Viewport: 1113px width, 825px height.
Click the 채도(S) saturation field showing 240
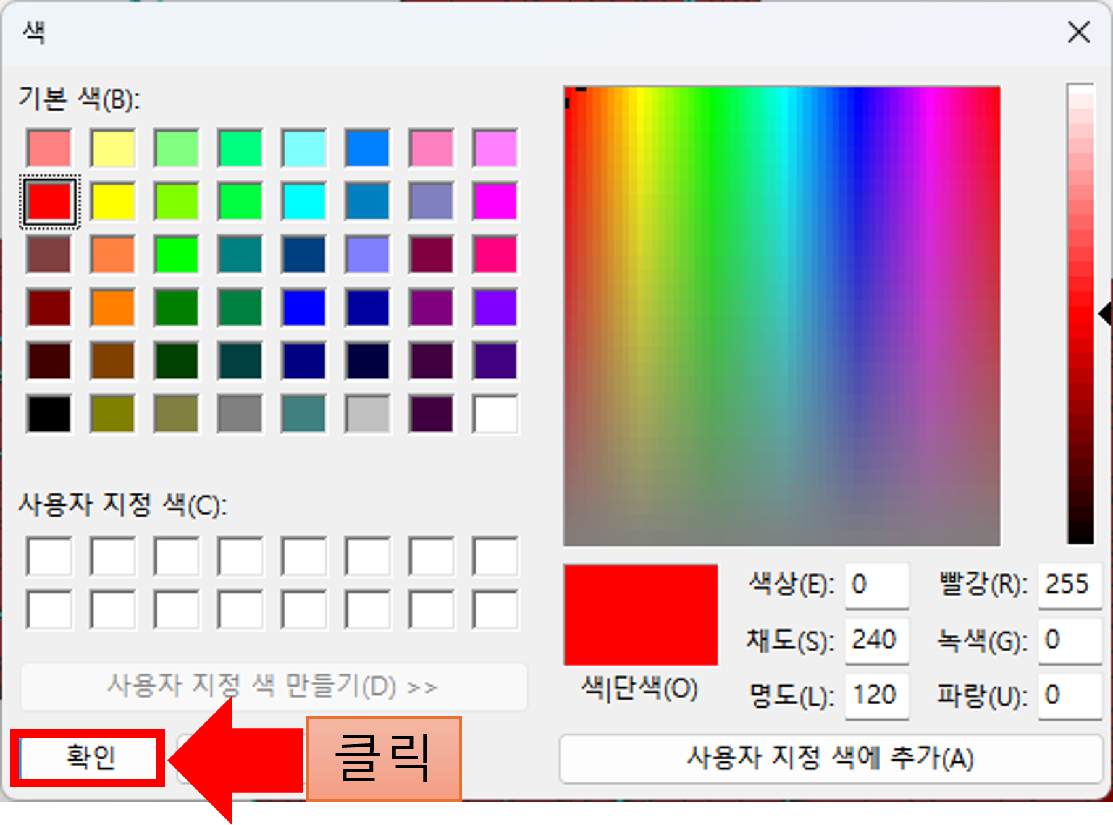(x=876, y=640)
